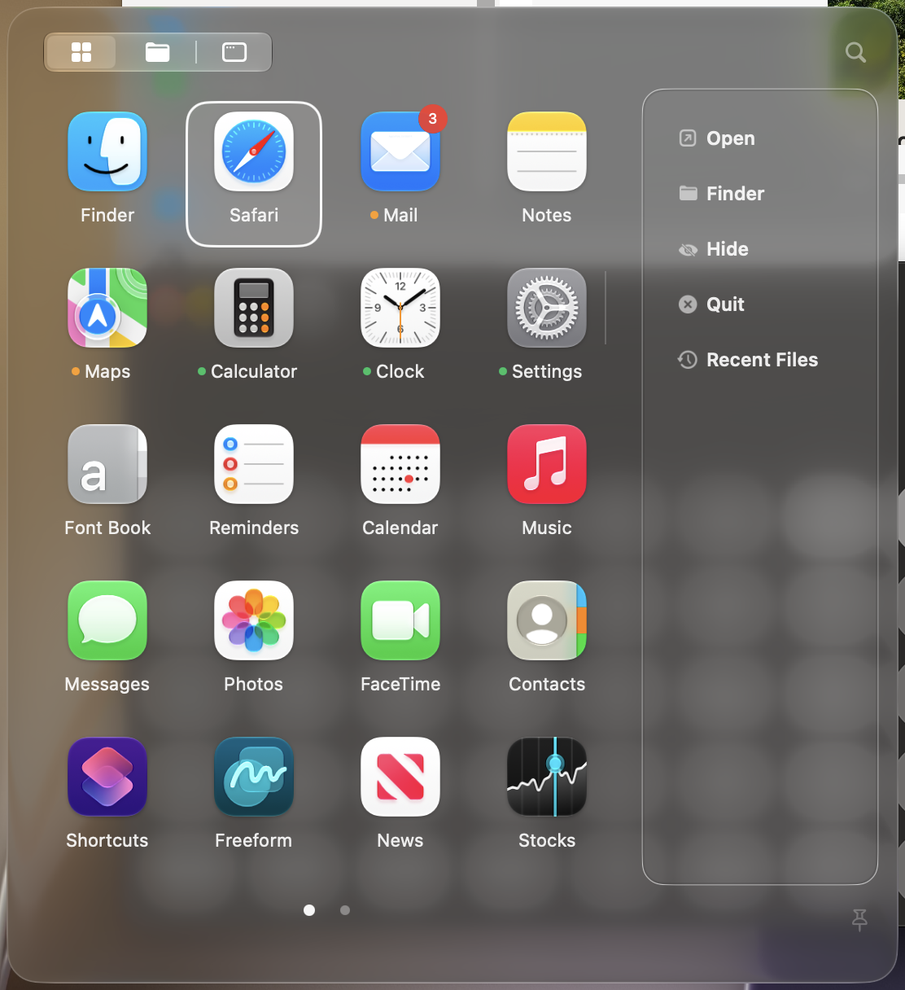Screen dimensions: 905x990
Task: Open the Calendar app icon
Action: [400, 464]
